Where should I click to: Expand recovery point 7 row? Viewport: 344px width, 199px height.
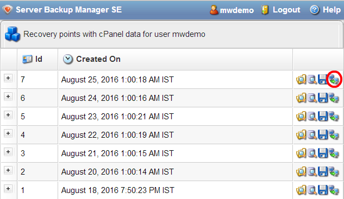click(8, 78)
